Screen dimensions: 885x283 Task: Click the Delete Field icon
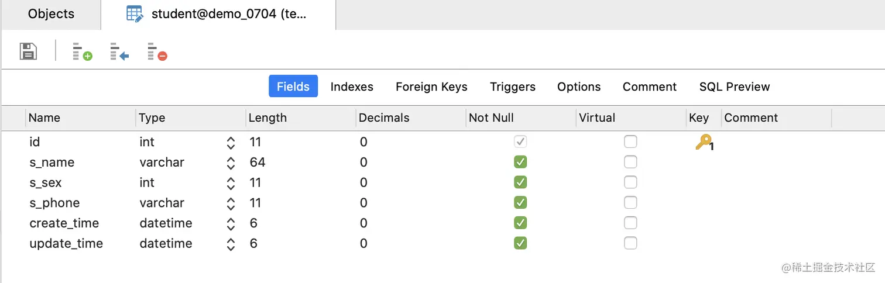click(x=157, y=51)
